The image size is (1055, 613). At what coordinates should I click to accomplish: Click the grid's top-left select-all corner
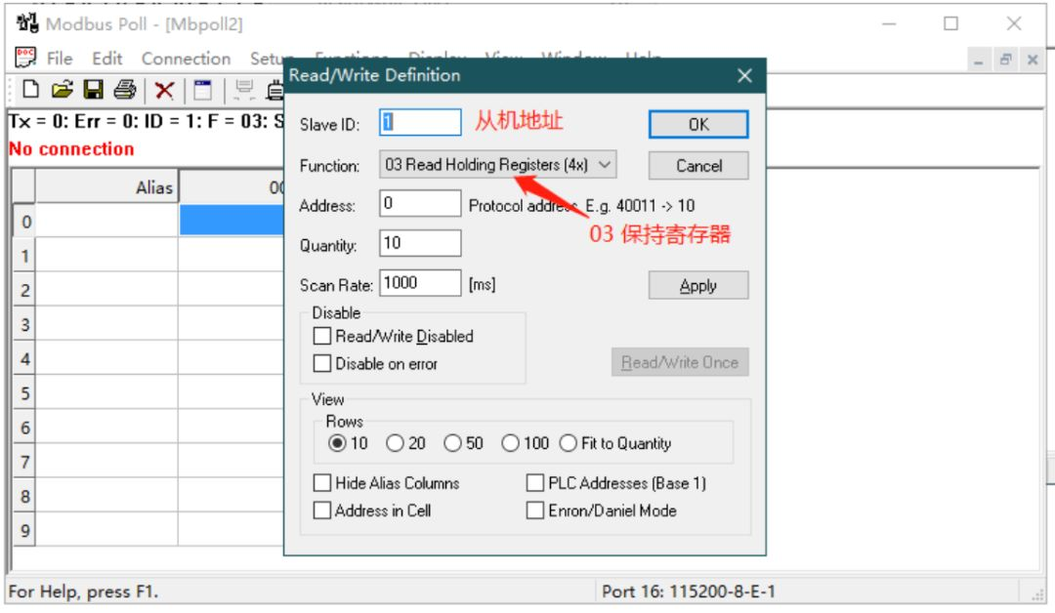(x=24, y=186)
